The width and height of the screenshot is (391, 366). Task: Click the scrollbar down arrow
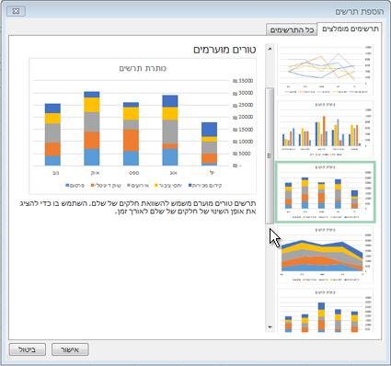[270, 327]
